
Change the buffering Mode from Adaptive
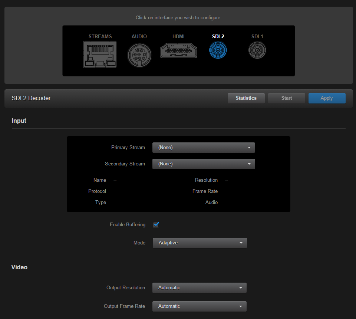pos(200,243)
